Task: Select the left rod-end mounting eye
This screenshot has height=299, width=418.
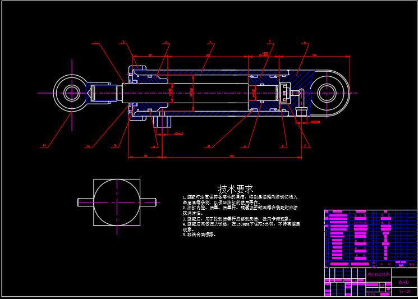Action: point(71,93)
